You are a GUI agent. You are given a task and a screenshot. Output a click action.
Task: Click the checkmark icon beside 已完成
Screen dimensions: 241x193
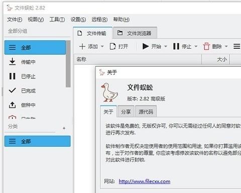[x=12, y=90]
